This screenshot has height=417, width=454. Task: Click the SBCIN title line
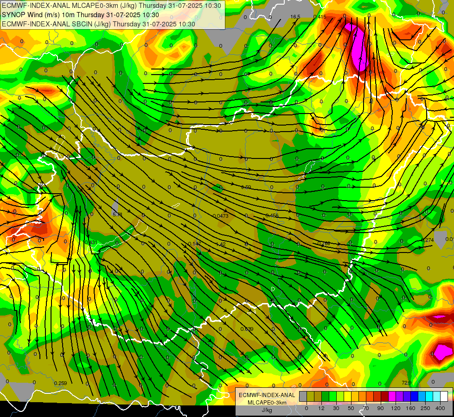[x=98, y=24]
